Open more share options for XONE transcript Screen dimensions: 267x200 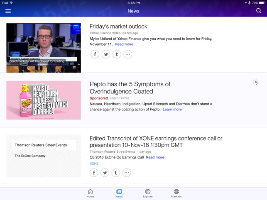click(127, 173)
